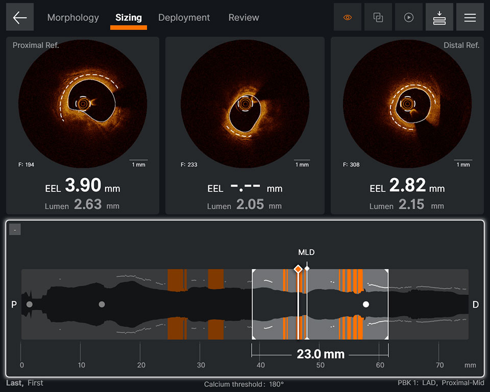This screenshot has width=490, height=392.
Task: Select the stent deployment export icon
Action: pos(439,17)
